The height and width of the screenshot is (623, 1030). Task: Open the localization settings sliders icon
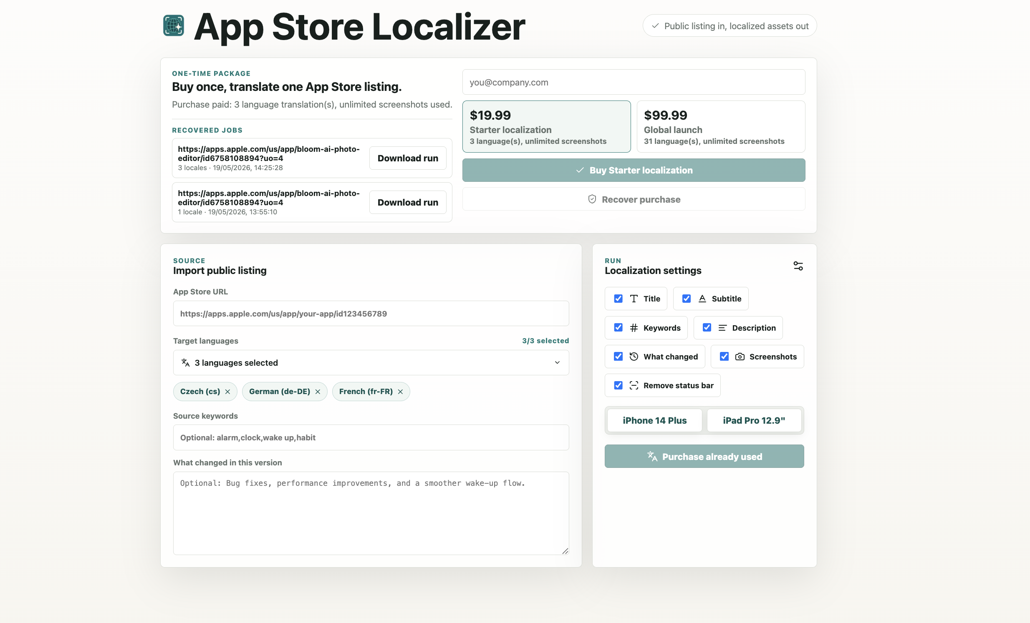(x=798, y=266)
